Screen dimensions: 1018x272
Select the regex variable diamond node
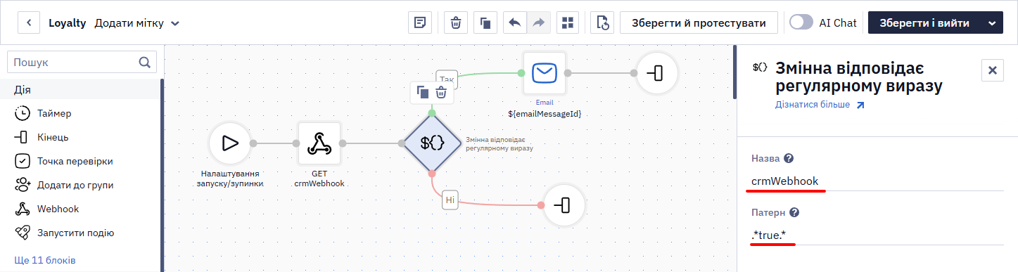tap(432, 143)
